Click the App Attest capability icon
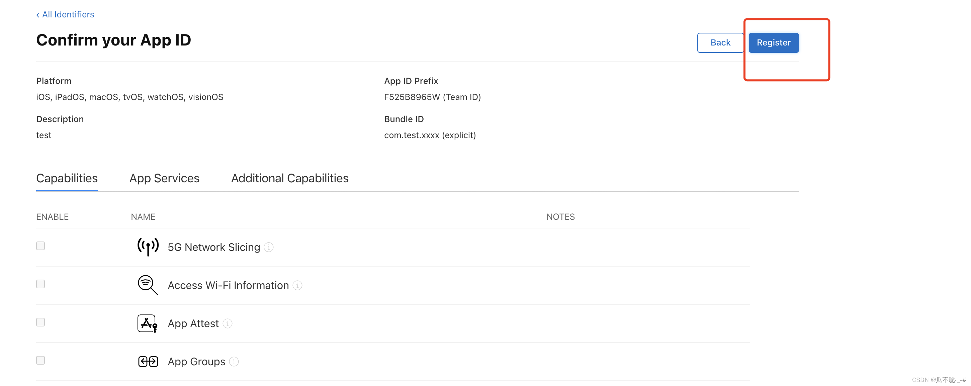The height and width of the screenshot is (386, 971). (147, 323)
